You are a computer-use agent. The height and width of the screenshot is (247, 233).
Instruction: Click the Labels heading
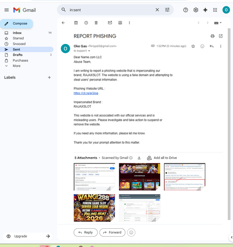coord(10,78)
